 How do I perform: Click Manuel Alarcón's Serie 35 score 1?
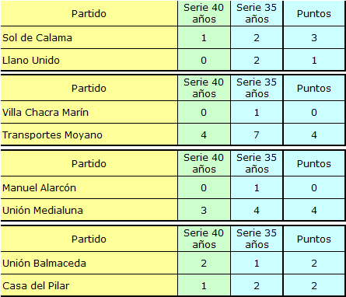[257, 188]
